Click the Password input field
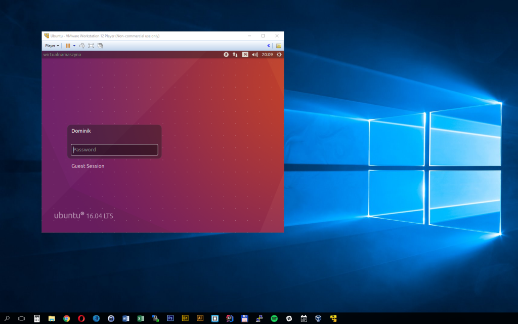The width and height of the screenshot is (518, 324). click(114, 150)
